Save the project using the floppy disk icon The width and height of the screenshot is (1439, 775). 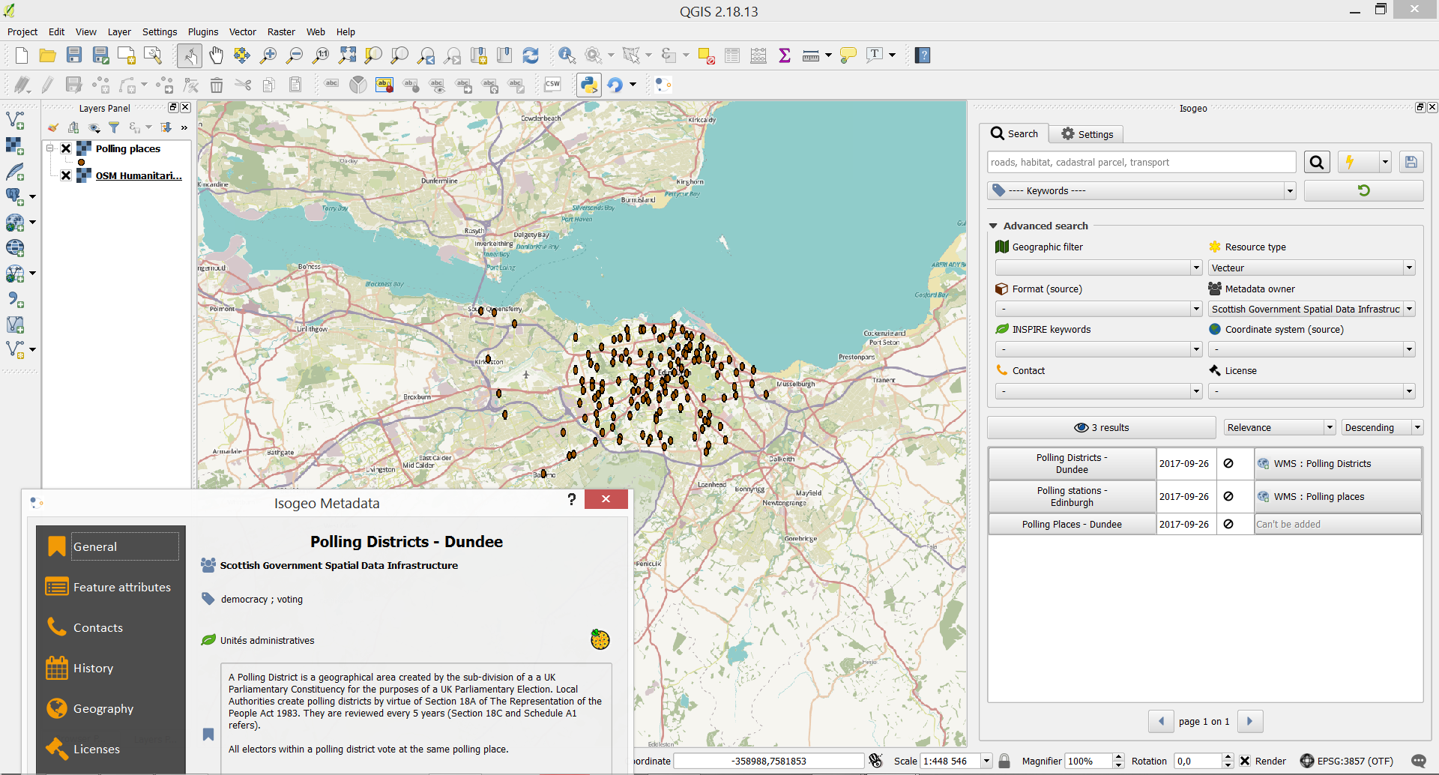[x=73, y=55]
